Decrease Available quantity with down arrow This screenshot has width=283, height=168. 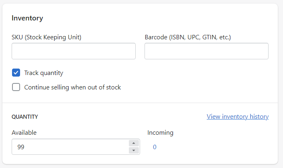click(x=134, y=150)
